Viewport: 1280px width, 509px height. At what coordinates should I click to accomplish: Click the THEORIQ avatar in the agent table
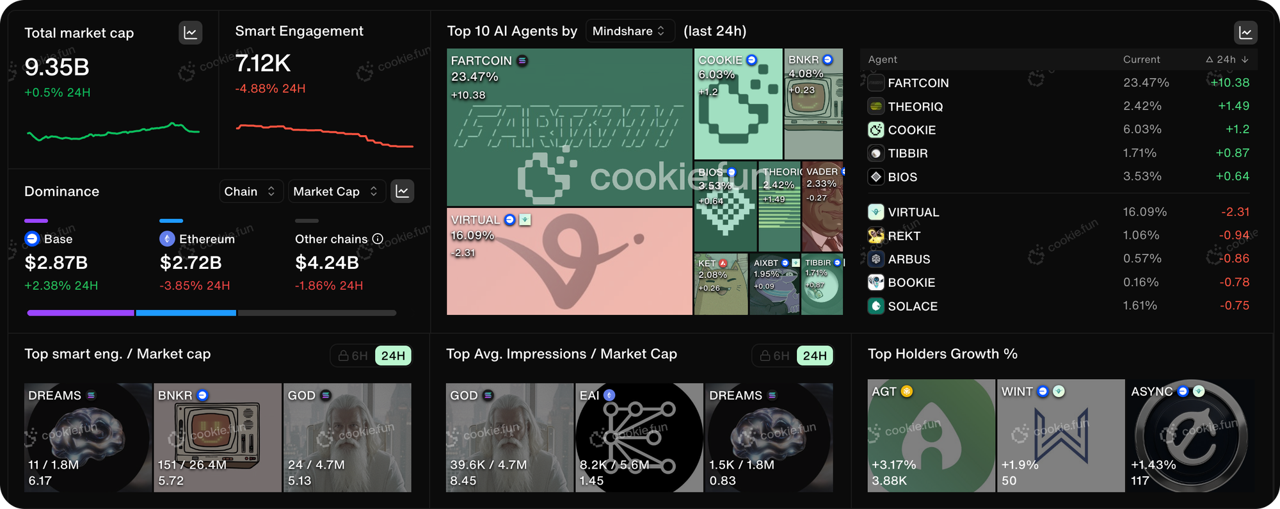pyautogui.click(x=876, y=106)
